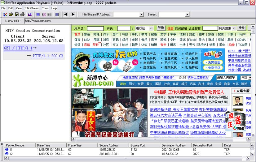This screenshot has height=162, width=256.
Task: Expand the 网页搜索 dropdown
Action: coord(234,28)
